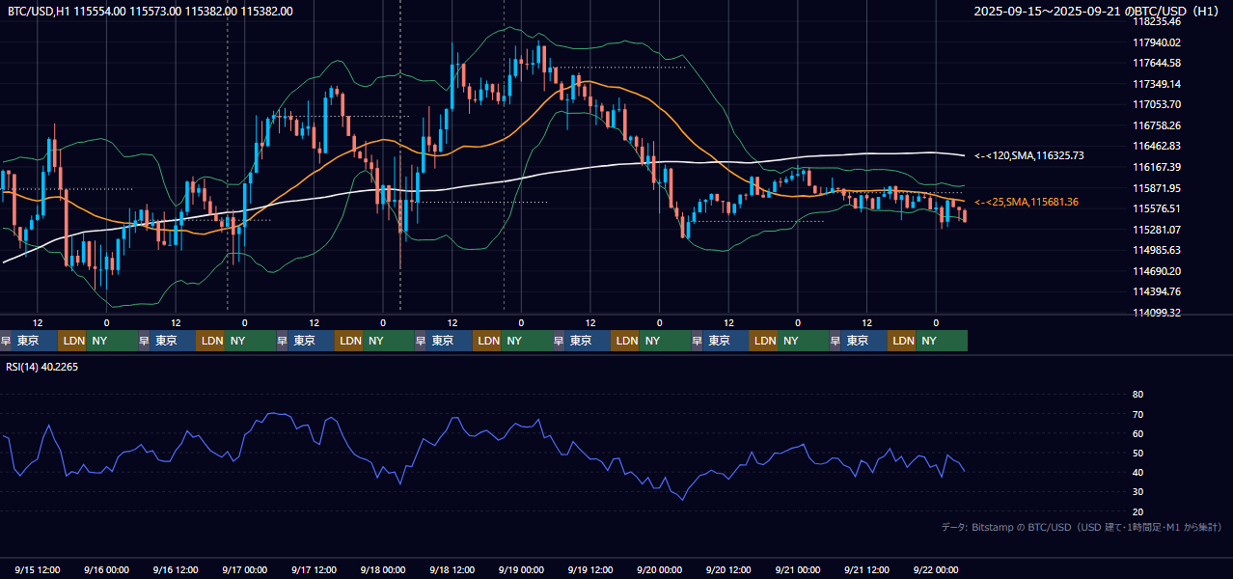Click RSI scale value 50

[x=1137, y=453]
